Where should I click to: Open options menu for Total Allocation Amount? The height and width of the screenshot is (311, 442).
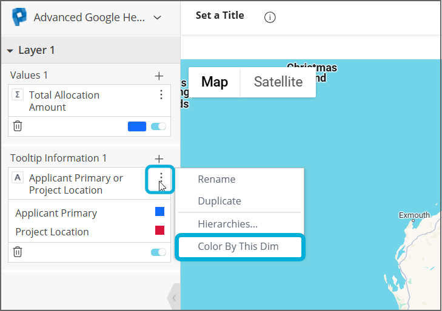[161, 95]
